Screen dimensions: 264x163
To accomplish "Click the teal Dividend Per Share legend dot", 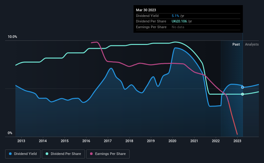I will [x=47, y=154].
